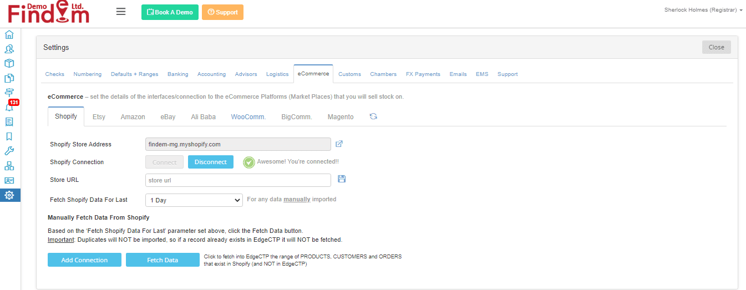Click the Book A Demo button
The image size is (746, 290).
(x=170, y=12)
